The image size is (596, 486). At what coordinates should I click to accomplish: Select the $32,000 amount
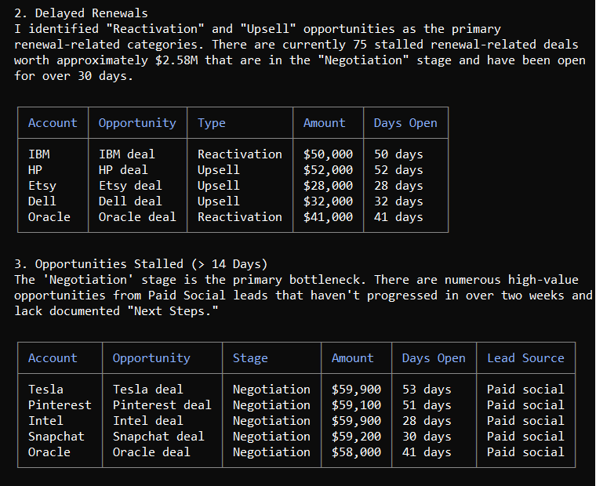[x=328, y=201]
